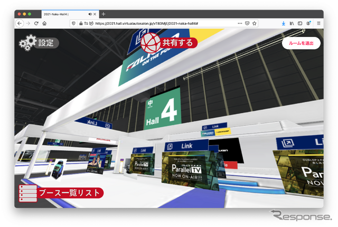Screen dimensions: 338x227
Task: Click the red HONDA sign
Action: click(103, 140)
